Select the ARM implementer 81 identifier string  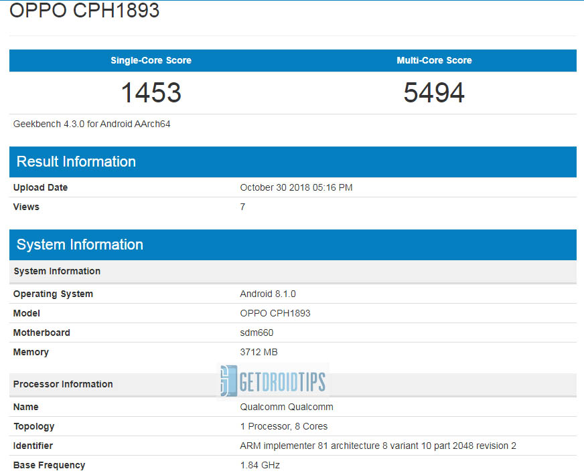(378, 446)
